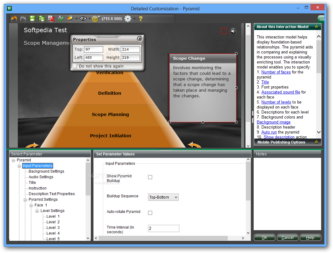Open the 'Number of faces' link

coord(276,72)
